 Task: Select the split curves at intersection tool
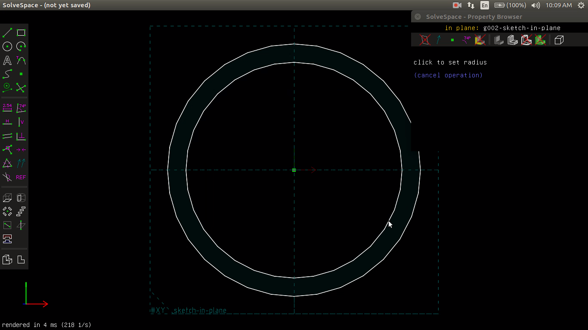21,88
